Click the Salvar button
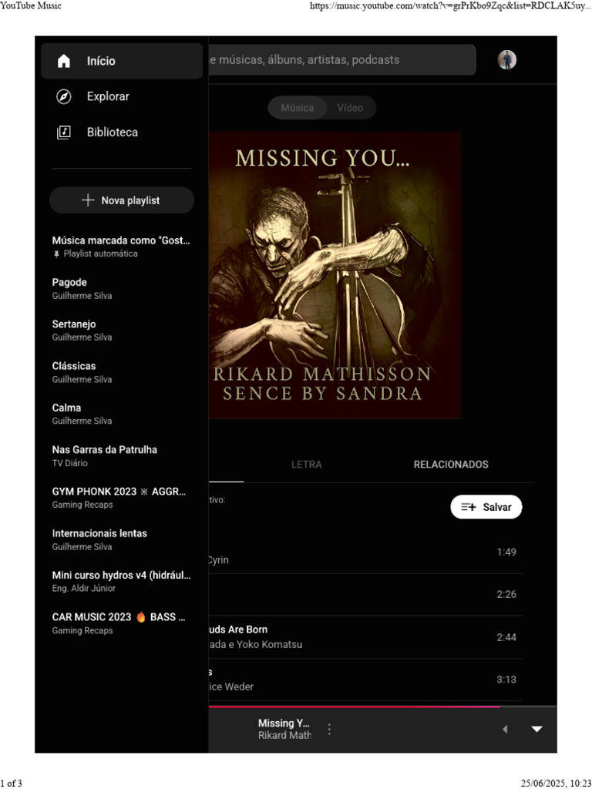Image resolution: width=592 pixels, height=789 pixels. [486, 507]
